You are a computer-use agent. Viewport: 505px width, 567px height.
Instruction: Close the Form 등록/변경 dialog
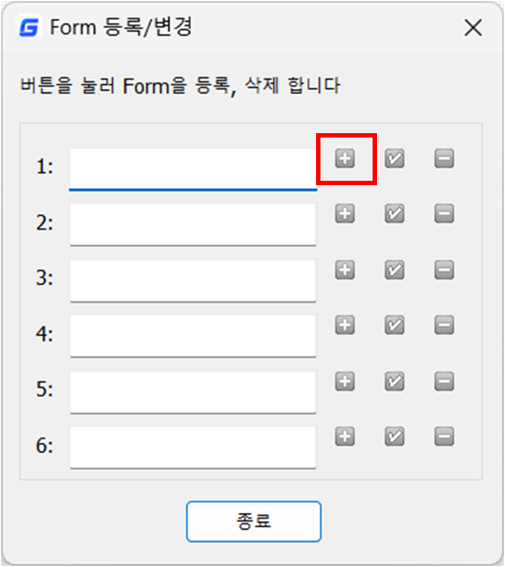(473, 28)
